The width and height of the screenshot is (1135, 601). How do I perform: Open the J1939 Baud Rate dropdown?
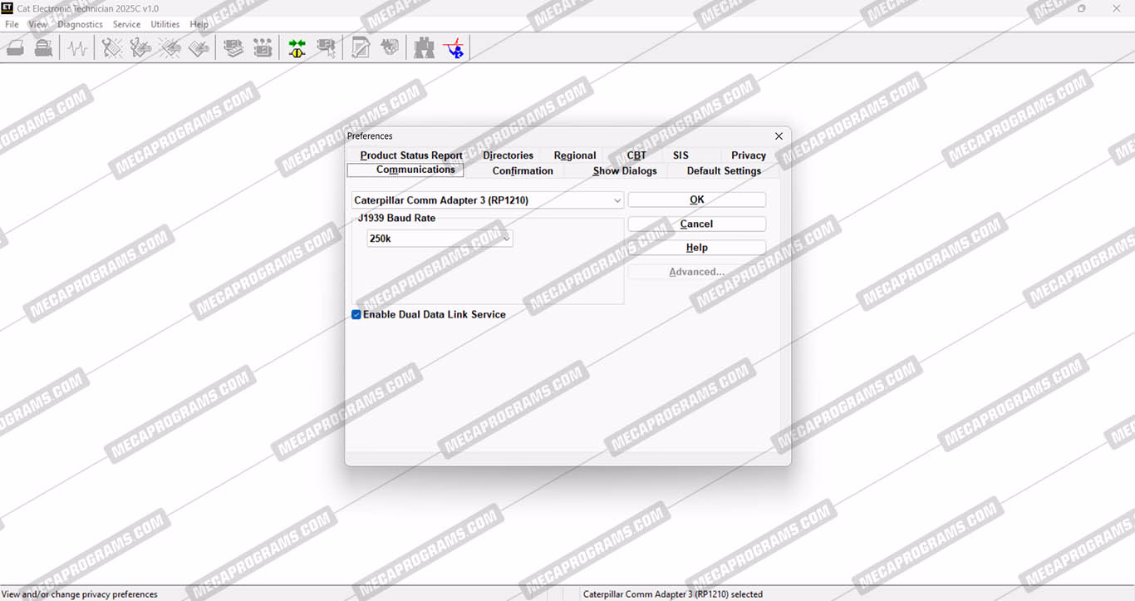(x=506, y=239)
